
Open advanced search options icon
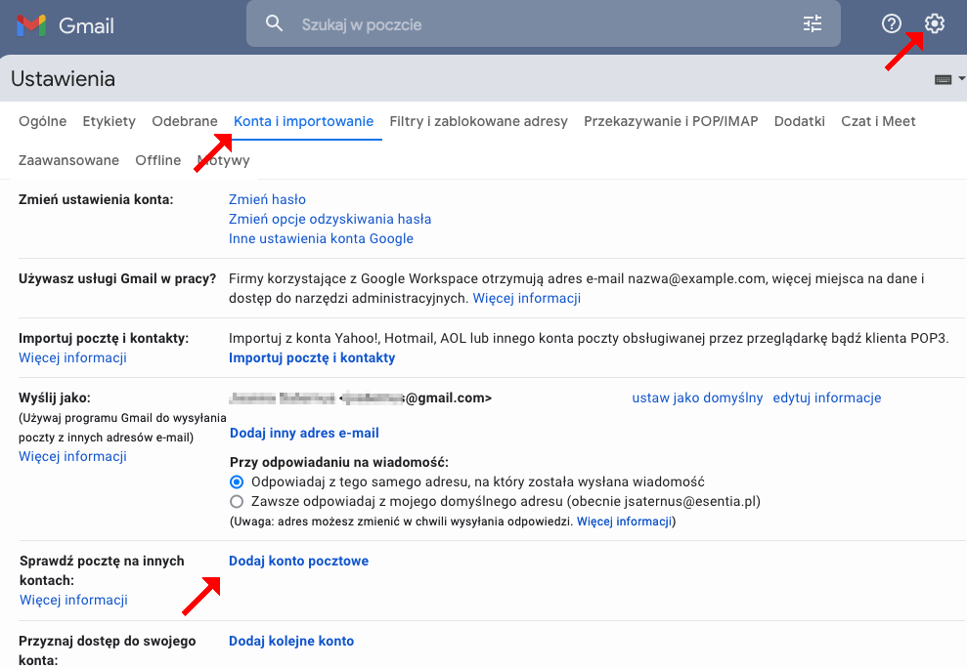(812, 23)
